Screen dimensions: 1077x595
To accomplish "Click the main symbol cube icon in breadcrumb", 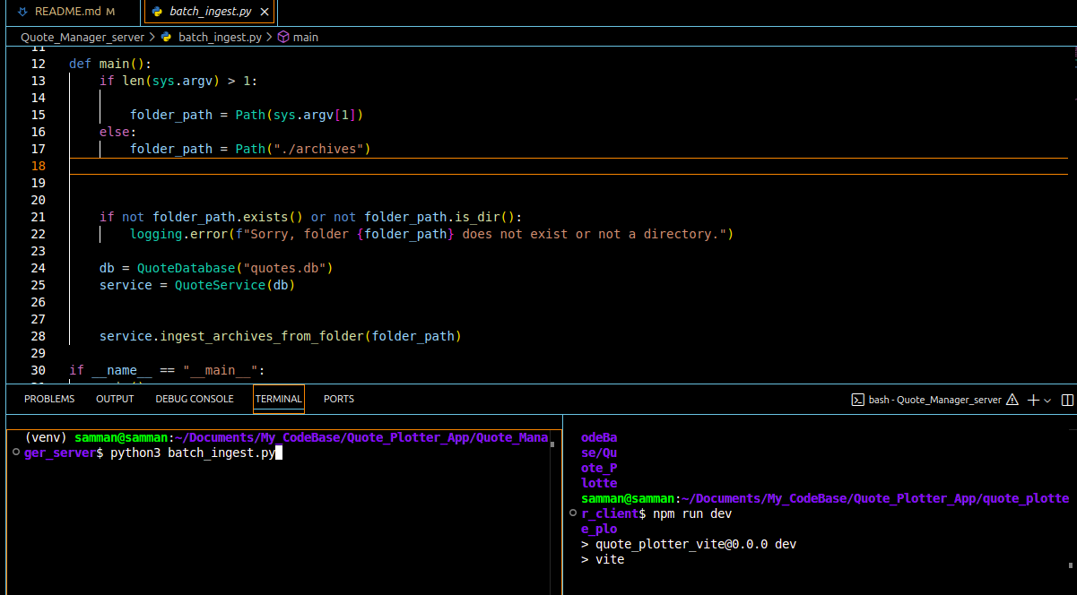I will click(283, 37).
